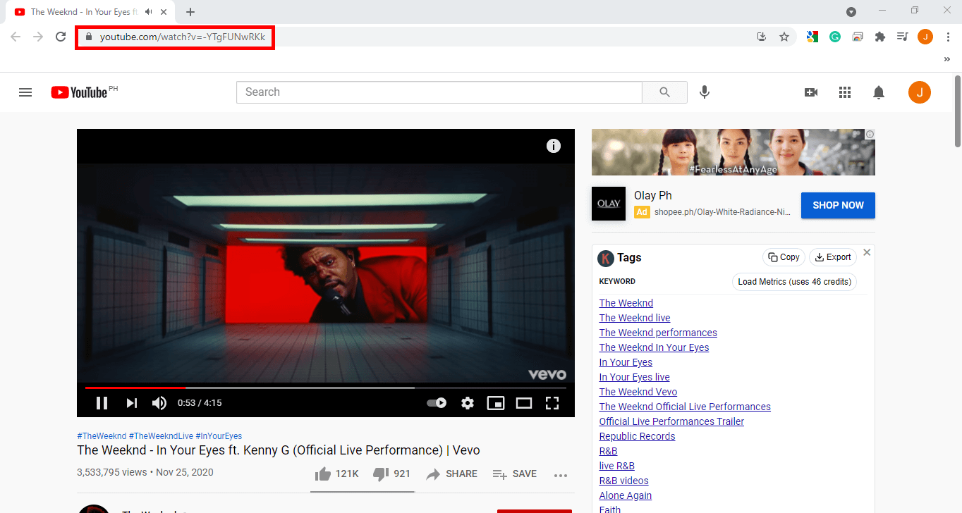Open Chrome's three-dot menu
The width and height of the screenshot is (962, 513).
[x=948, y=37]
